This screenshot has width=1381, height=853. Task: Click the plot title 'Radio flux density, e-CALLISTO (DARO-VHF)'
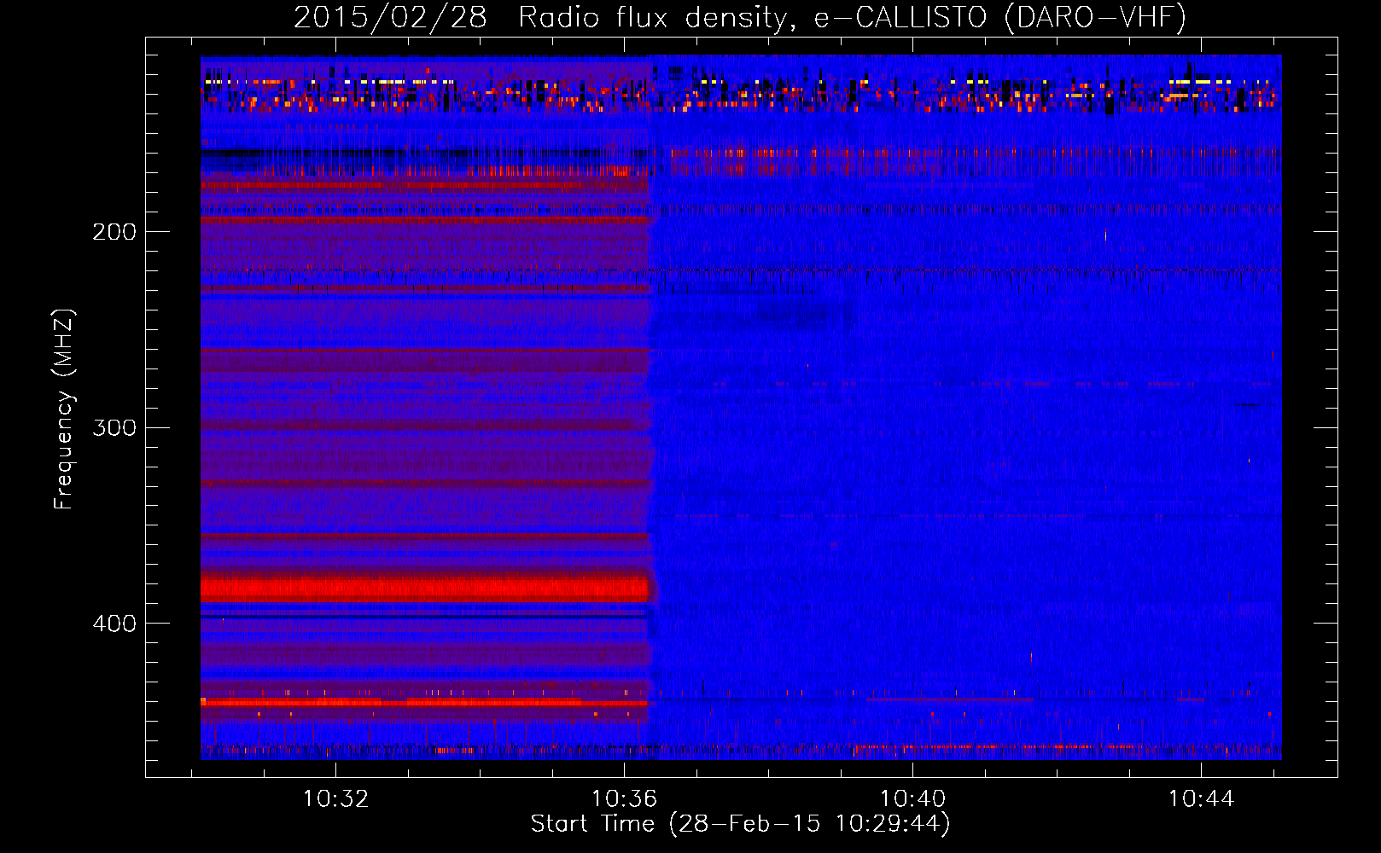click(x=853, y=17)
